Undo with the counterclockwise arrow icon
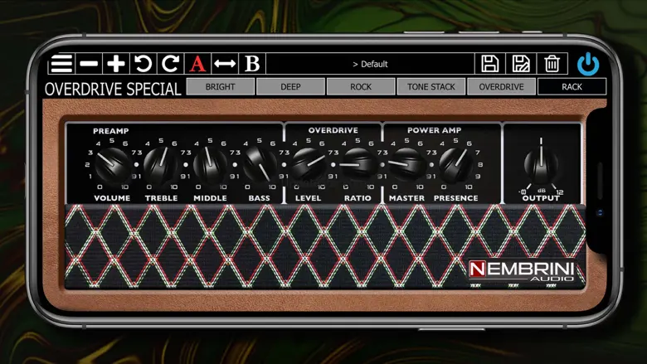 (144, 64)
